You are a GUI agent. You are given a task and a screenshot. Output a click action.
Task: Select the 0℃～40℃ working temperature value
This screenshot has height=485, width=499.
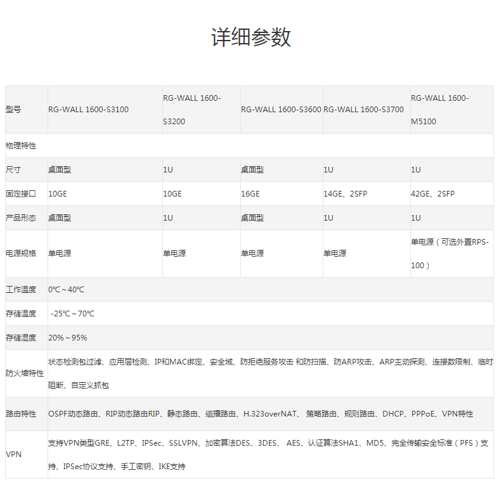[67, 290]
